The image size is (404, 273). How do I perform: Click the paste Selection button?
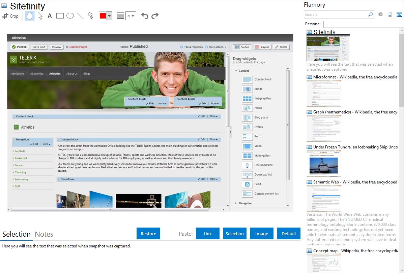(235, 234)
